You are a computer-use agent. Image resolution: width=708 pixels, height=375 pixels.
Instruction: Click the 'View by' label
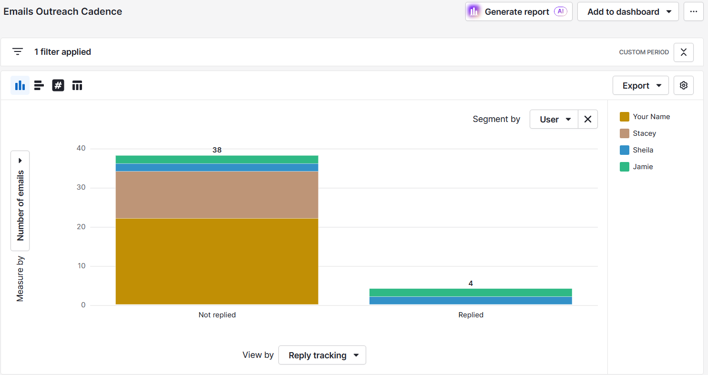pyautogui.click(x=258, y=355)
